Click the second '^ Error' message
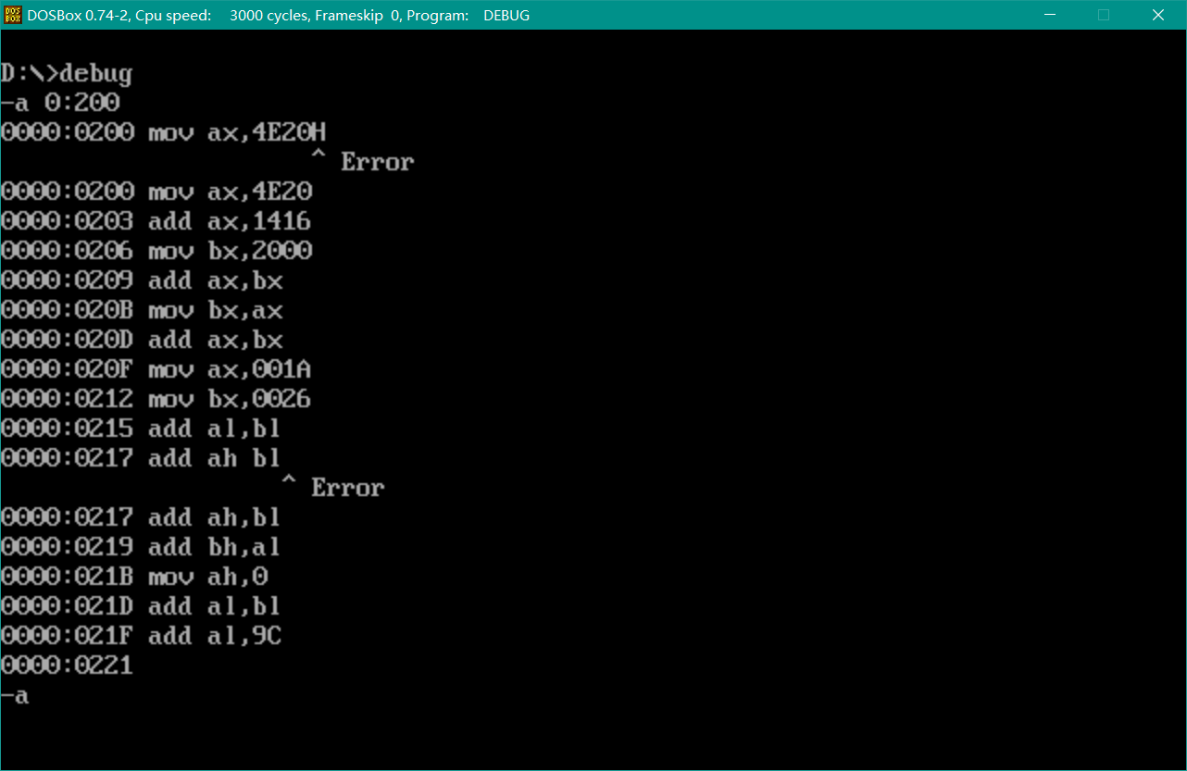The image size is (1187, 771). click(332, 488)
